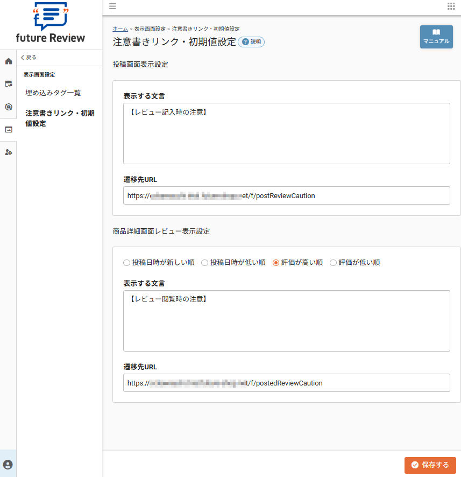Open the screen display settings sidebar icon
This screenshot has height=477, width=461.
8,83
